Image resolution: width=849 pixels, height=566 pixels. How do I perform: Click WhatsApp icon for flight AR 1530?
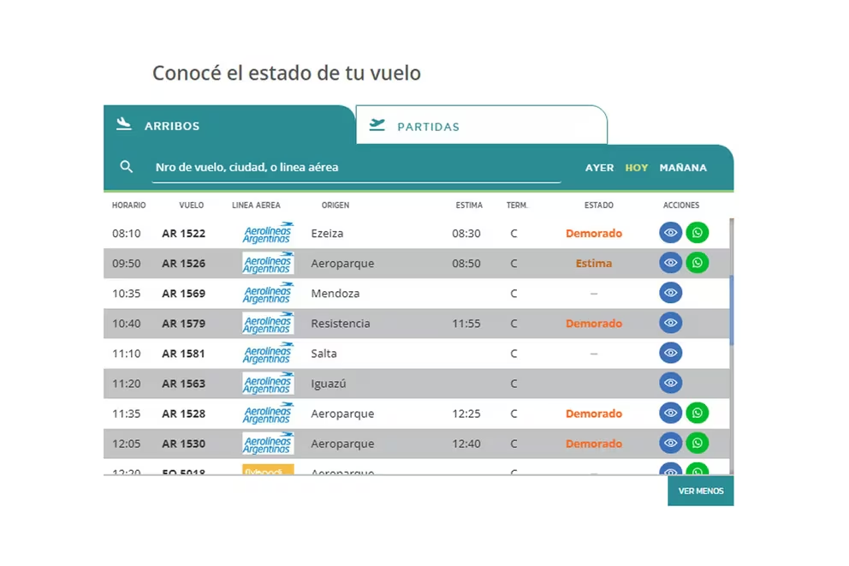(698, 444)
